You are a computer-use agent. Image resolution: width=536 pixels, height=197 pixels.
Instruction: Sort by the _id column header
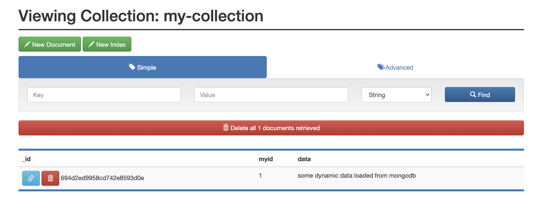(x=27, y=159)
